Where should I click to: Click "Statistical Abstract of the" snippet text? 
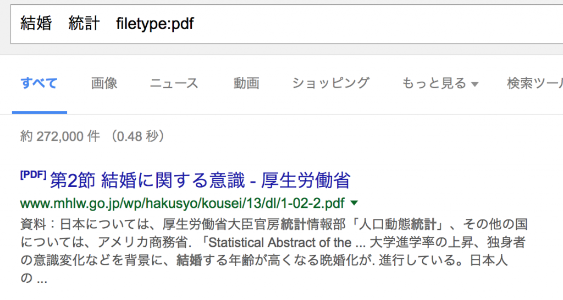pyautogui.click(x=279, y=242)
